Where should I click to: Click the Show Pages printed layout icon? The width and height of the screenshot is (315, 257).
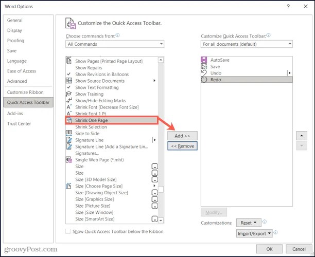point(68,61)
